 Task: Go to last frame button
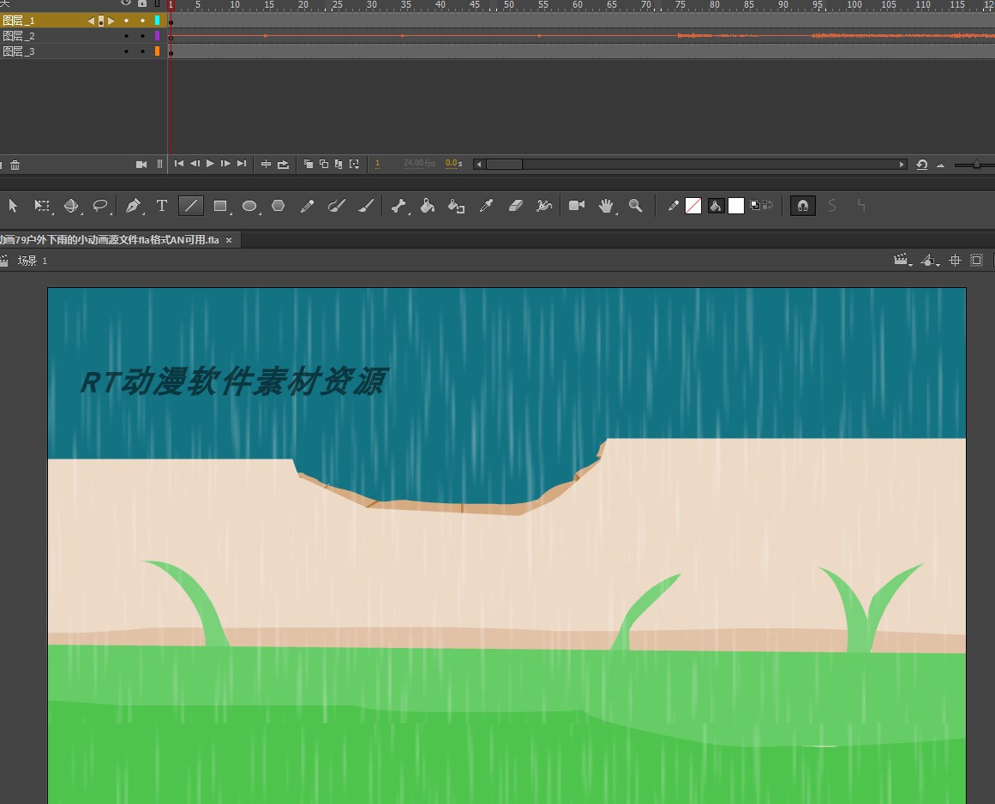(242, 164)
